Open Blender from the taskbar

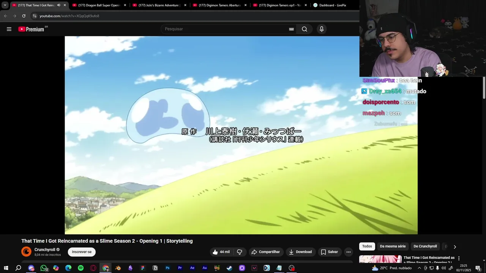(118, 268)
